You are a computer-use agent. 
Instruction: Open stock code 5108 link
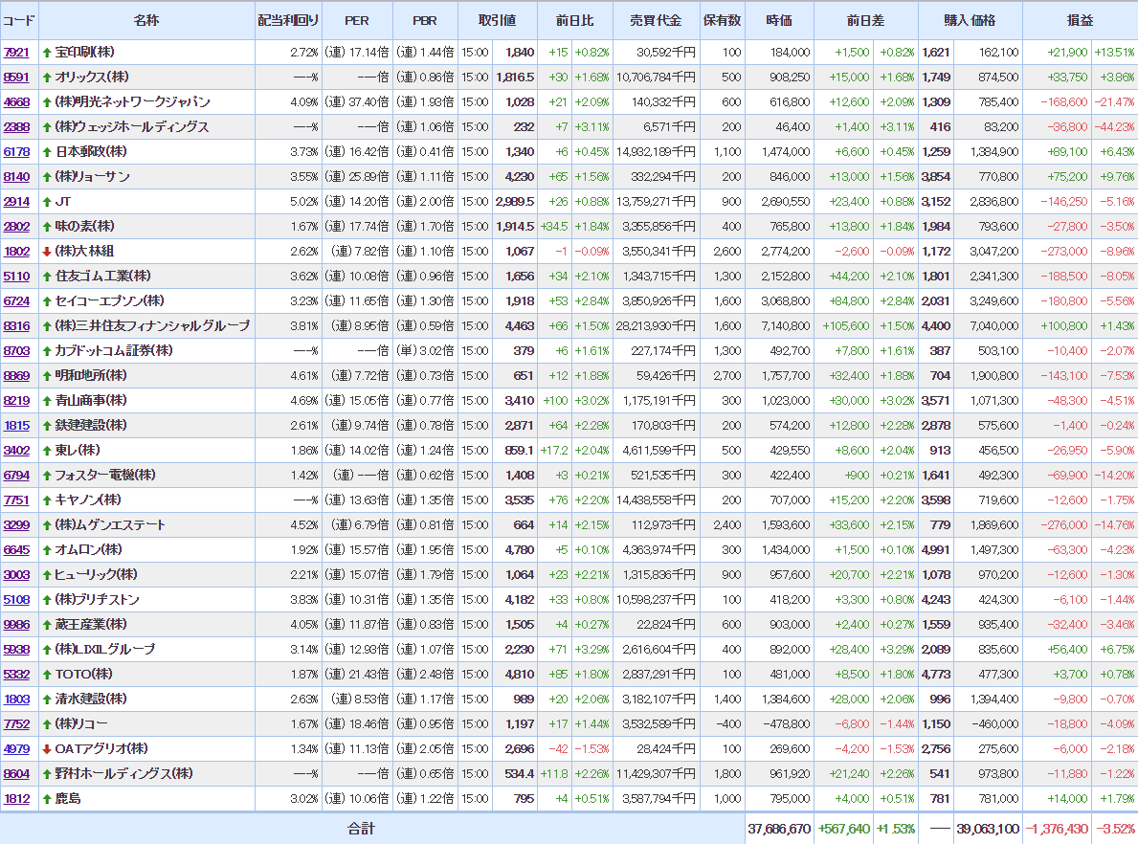pos(16,600)
